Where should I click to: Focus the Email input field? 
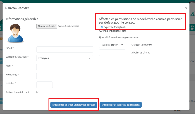[x=65, y=49]
